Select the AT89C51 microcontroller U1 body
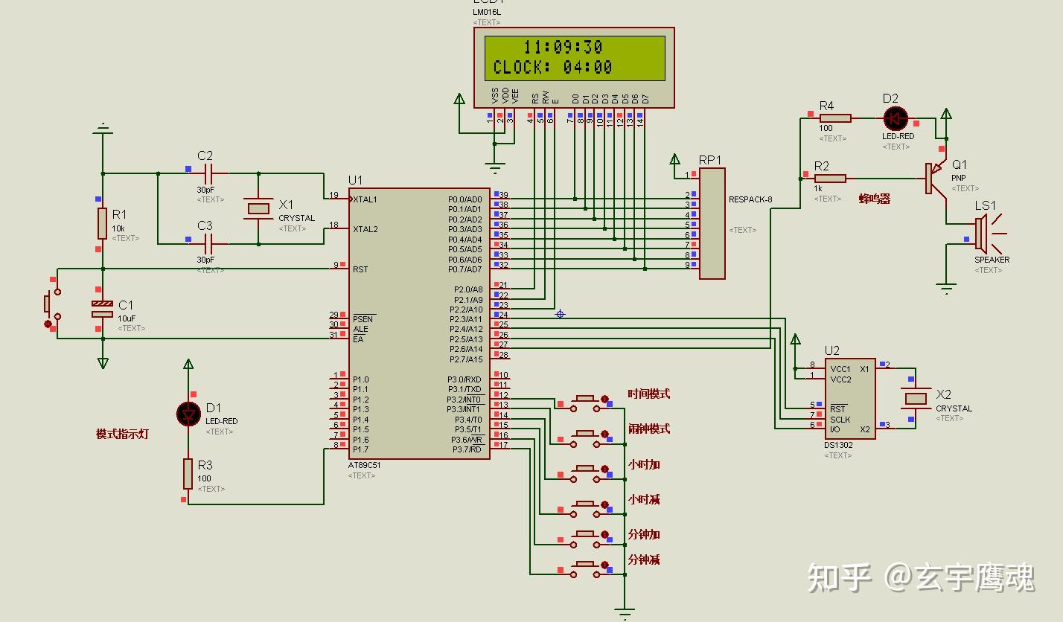Image resolution: width=1063 pixels, height=622 pixels. click(x=419, y=323)
